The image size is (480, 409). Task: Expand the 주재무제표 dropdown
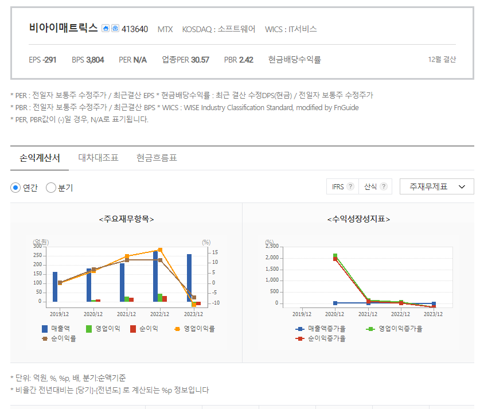point(437,186)
